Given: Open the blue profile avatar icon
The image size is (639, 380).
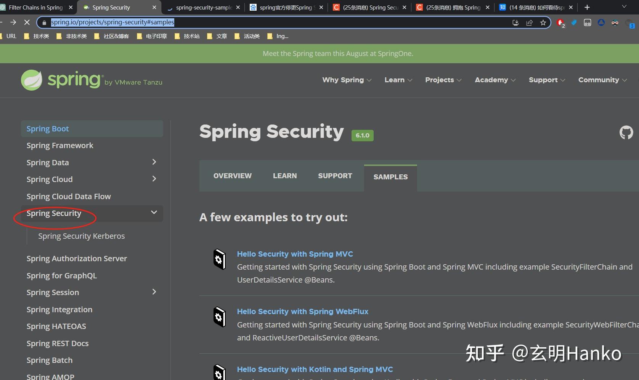Looking at the screenshot, I should [601, 22].
